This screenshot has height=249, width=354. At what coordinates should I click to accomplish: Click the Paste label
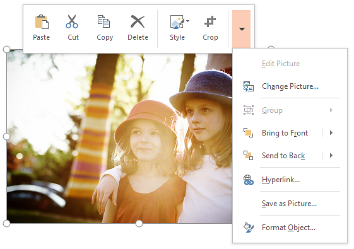pyautogui.click(x=41, y=37)
